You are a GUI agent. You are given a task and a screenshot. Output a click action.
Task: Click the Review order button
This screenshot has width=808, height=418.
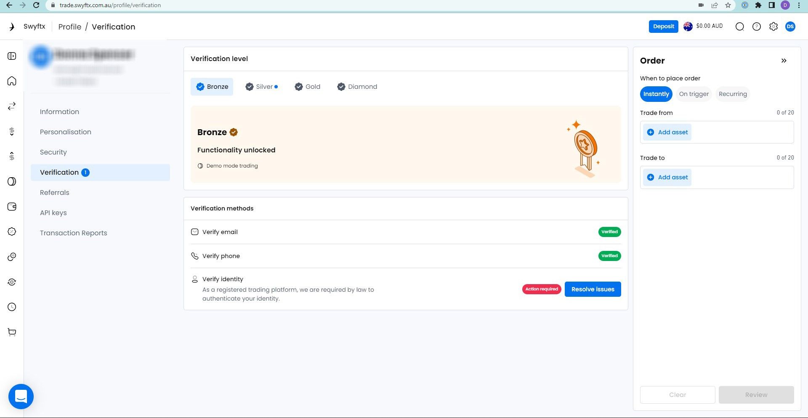click(x=756, y=395)
